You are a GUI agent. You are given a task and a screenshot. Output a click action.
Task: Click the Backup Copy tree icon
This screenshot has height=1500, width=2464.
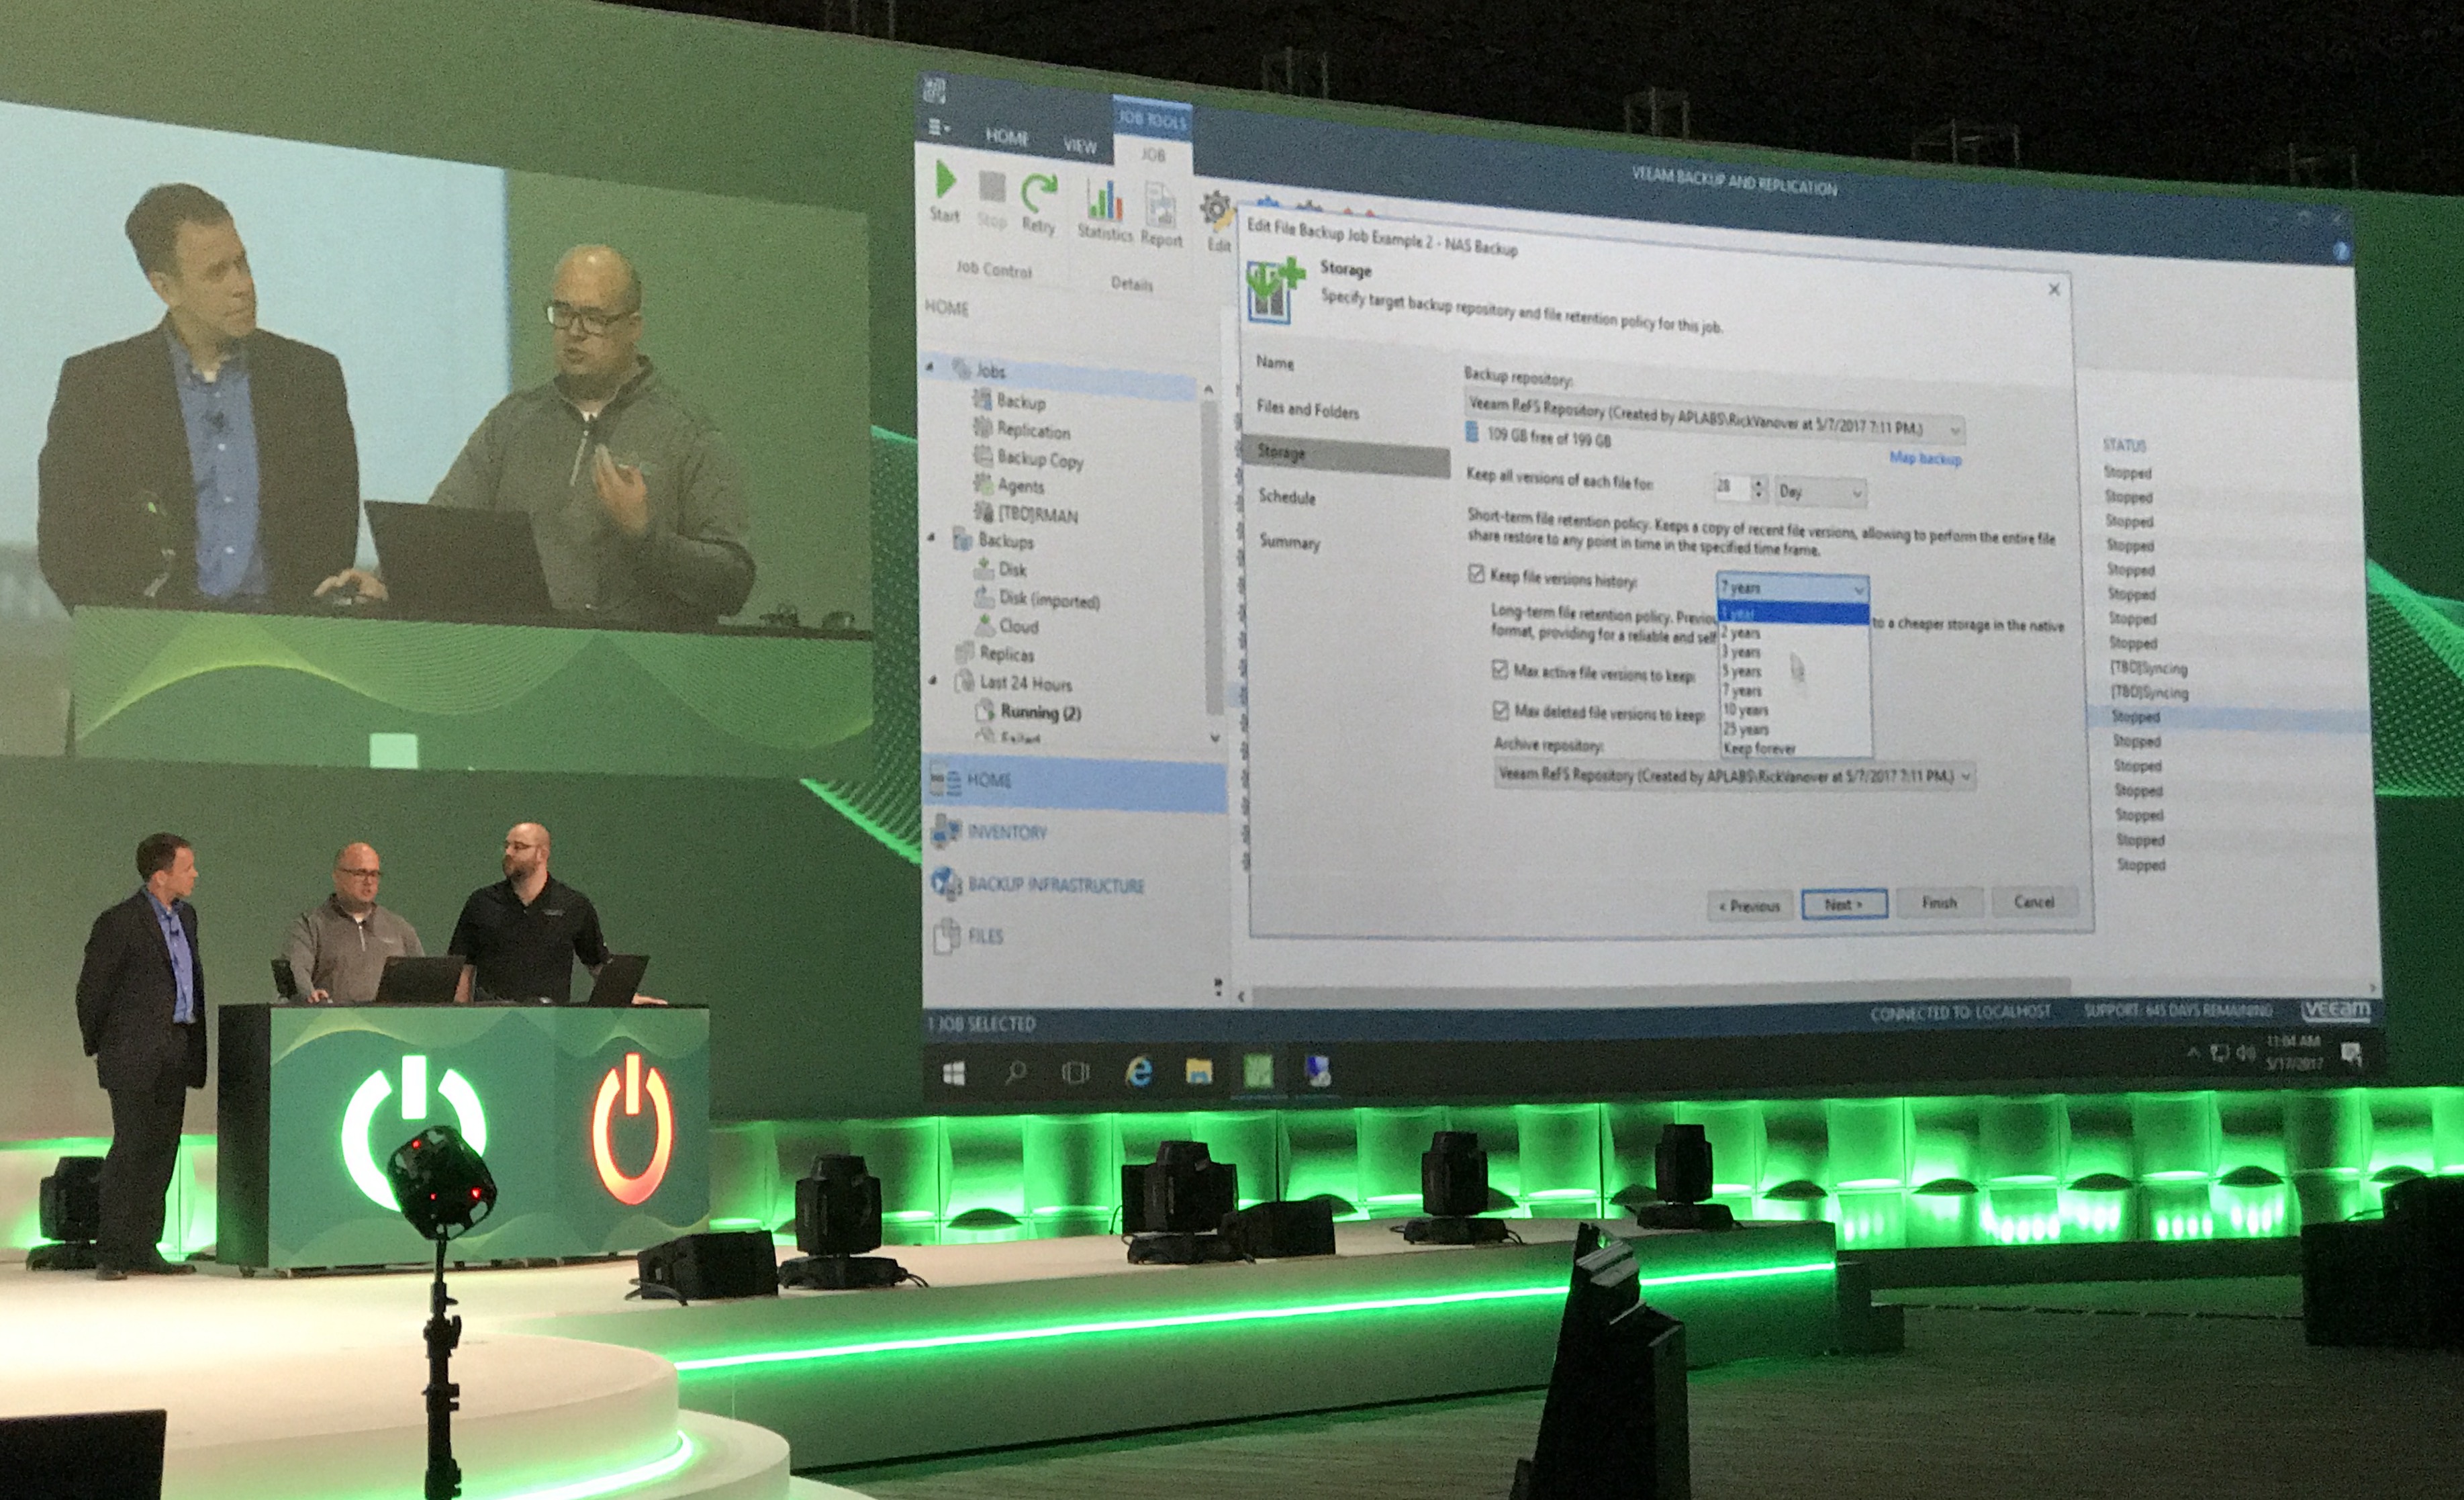tap(982, 456)
